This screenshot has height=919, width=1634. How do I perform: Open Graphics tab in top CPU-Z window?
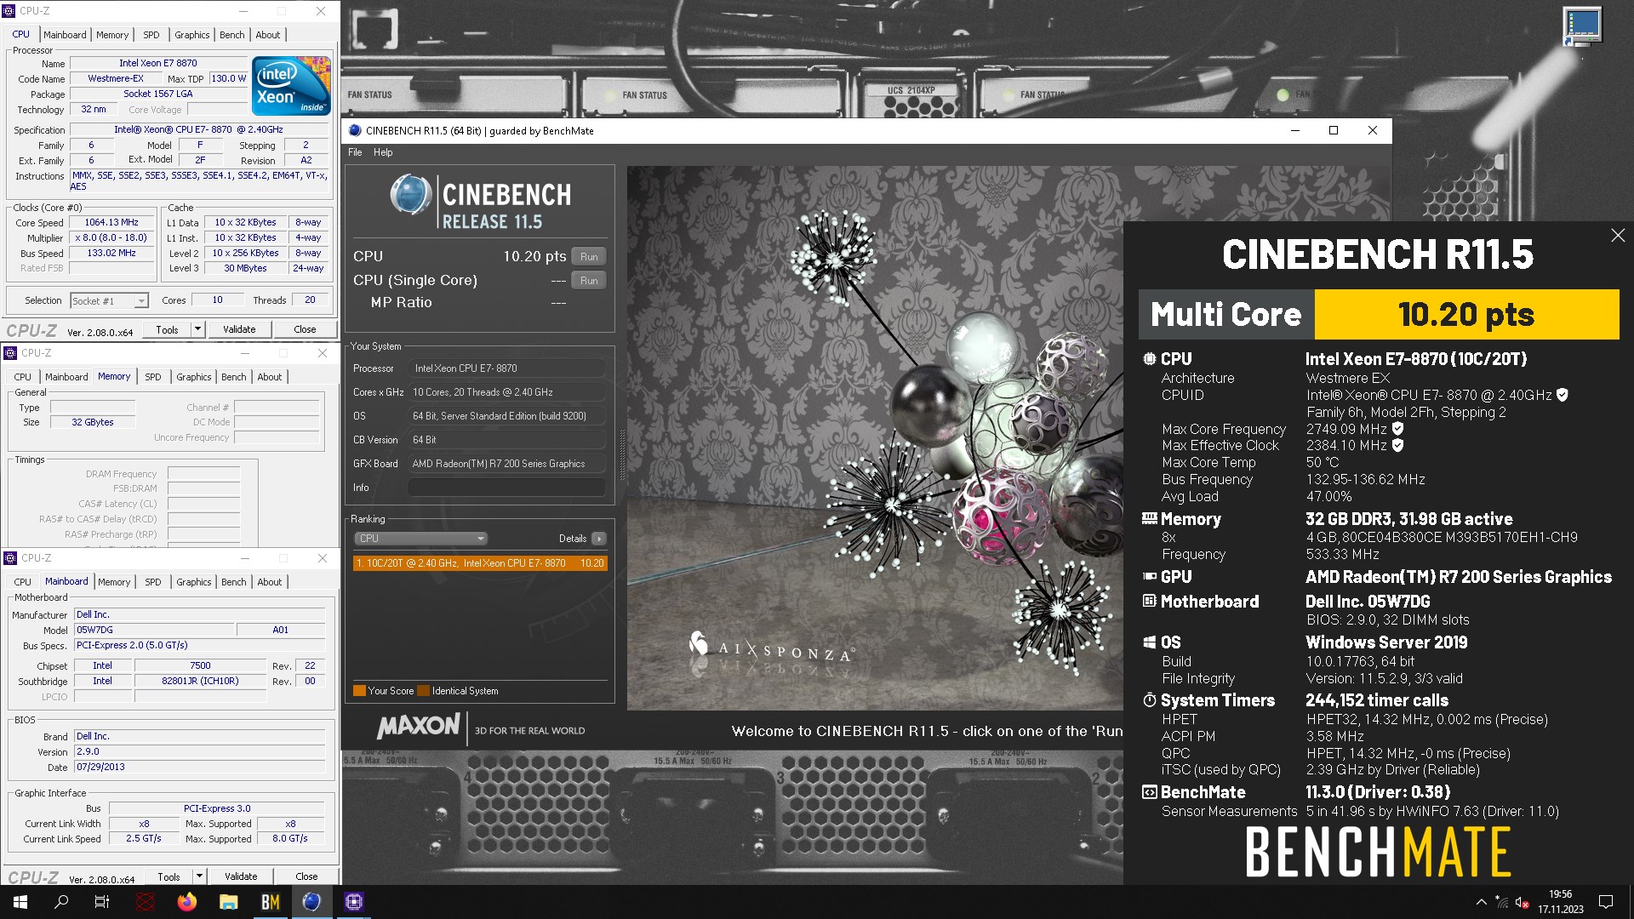[191, 35]
